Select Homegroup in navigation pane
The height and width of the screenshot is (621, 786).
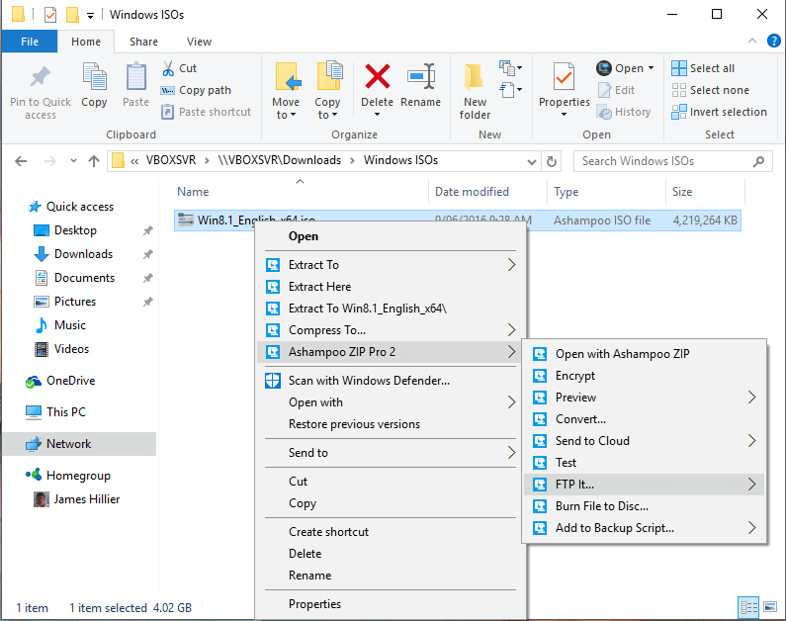(x=78, y=476)
